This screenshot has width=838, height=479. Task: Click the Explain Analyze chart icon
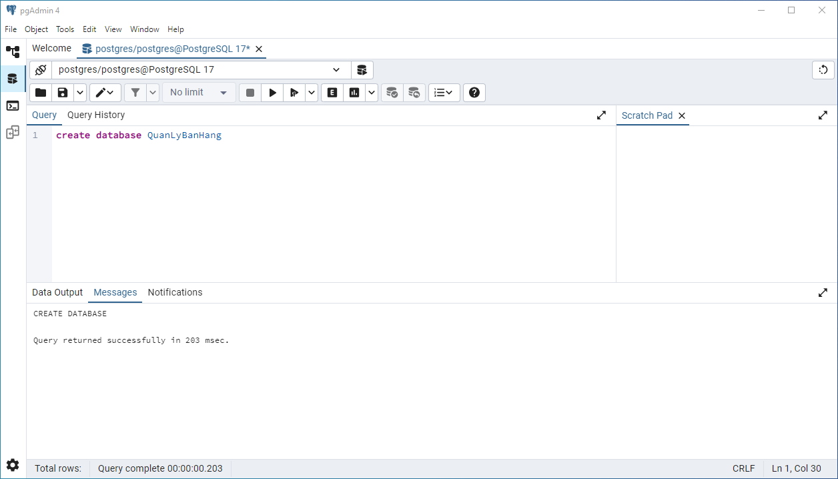tap(354, 93)
